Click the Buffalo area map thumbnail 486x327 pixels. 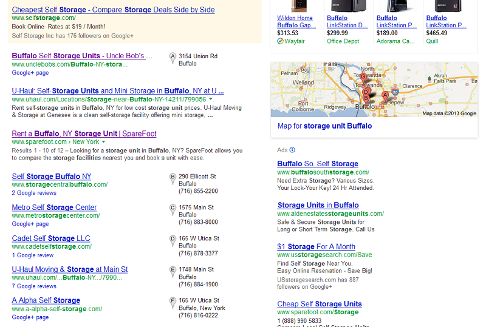374,90
